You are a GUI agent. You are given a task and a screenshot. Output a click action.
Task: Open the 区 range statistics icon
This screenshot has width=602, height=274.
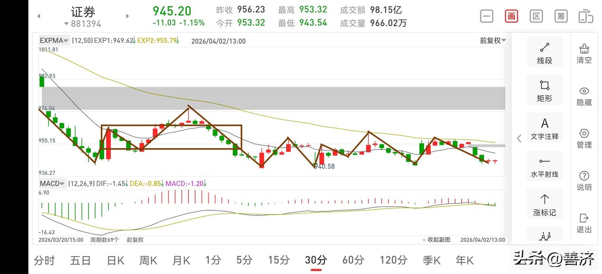(536, 16)
